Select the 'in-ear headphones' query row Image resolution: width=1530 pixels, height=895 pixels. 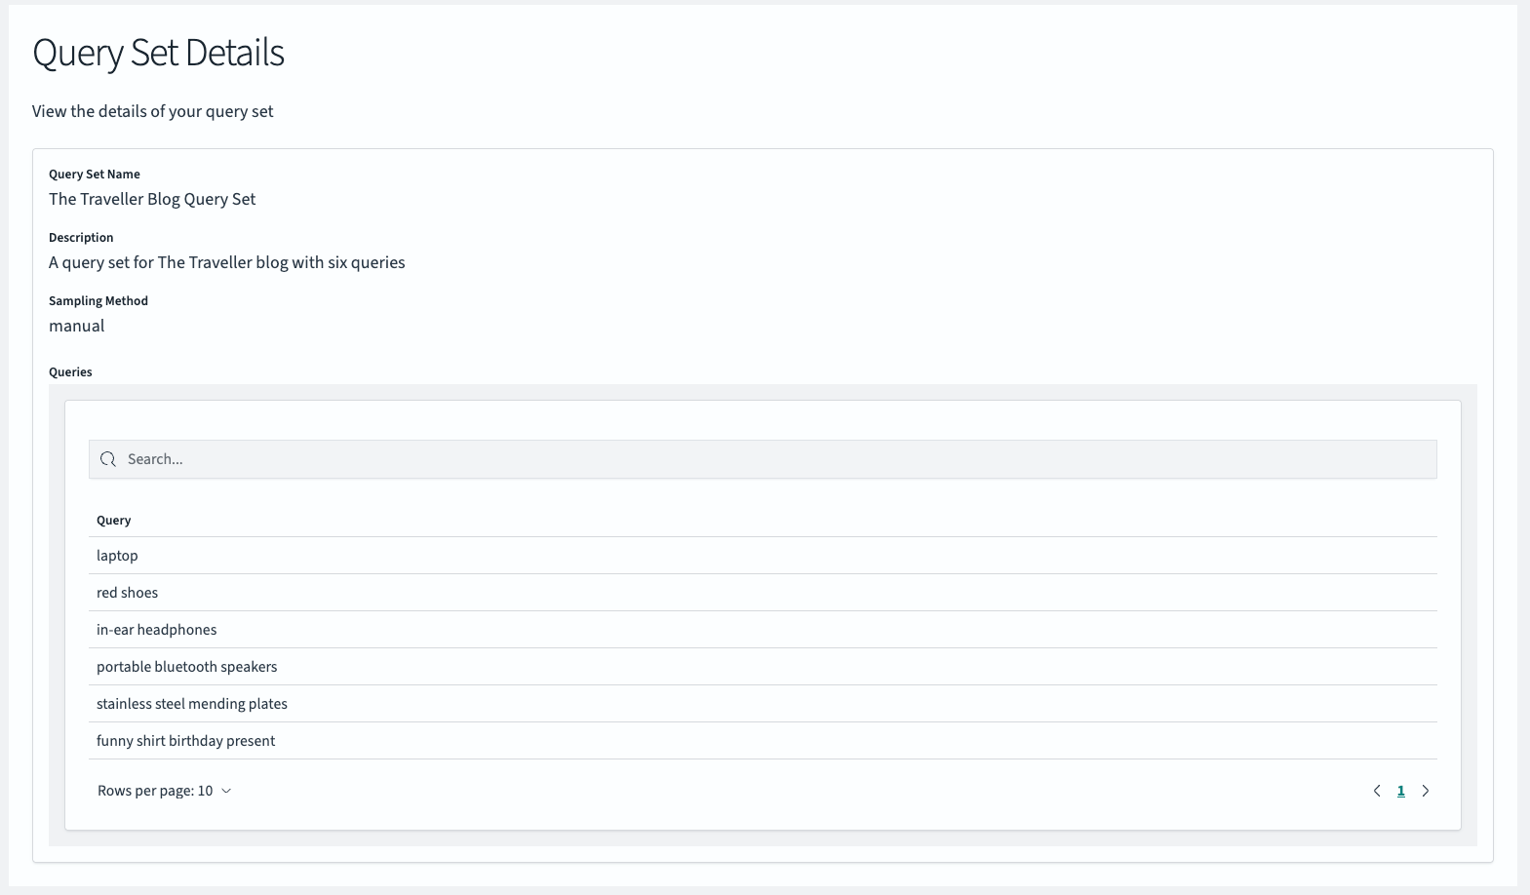pos(763,630)
